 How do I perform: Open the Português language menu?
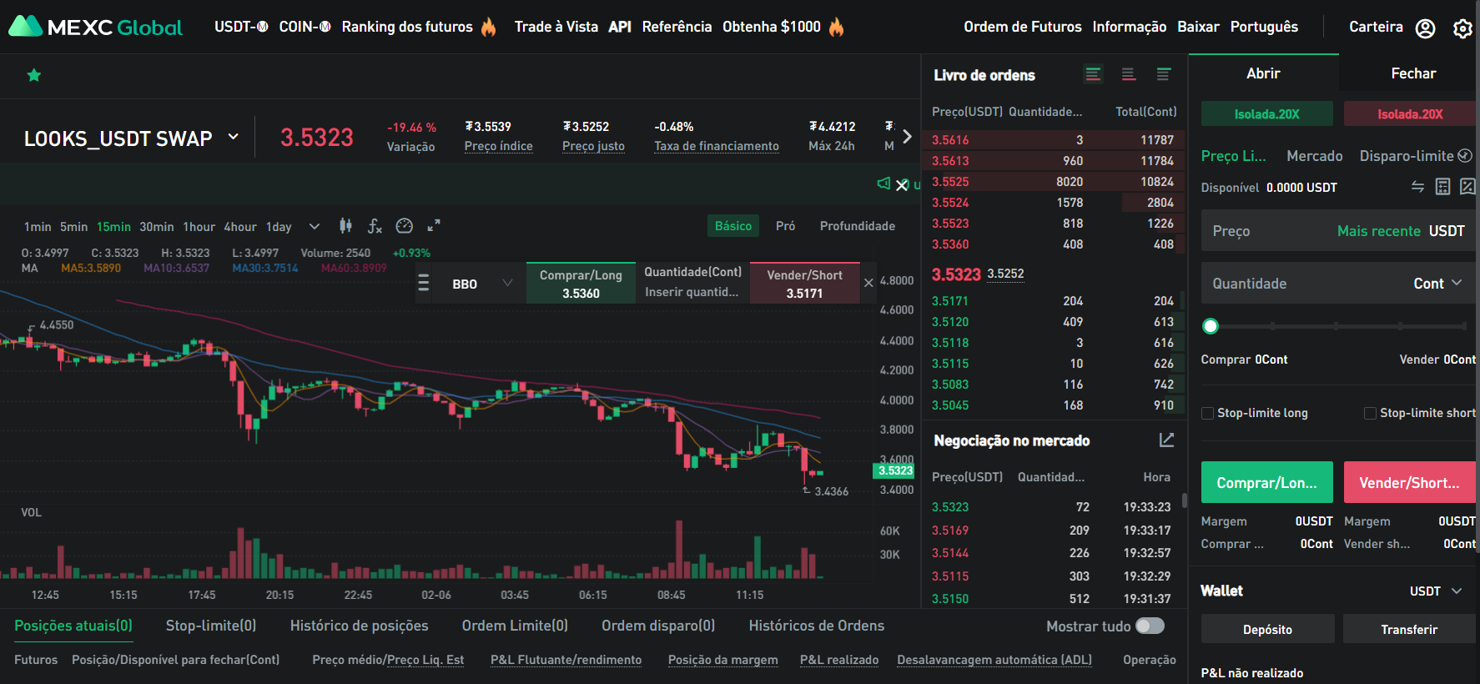coord(1264,27)
